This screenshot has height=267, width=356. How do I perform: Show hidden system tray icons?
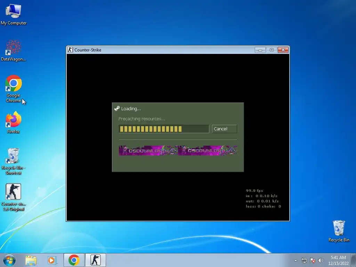click(x=296, y=260)
